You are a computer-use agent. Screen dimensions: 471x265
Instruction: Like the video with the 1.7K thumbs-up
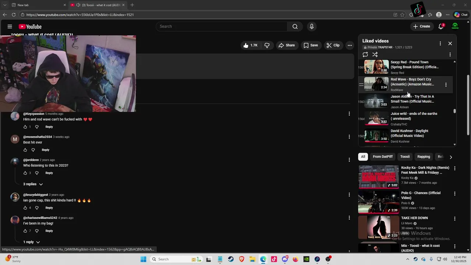250,45
